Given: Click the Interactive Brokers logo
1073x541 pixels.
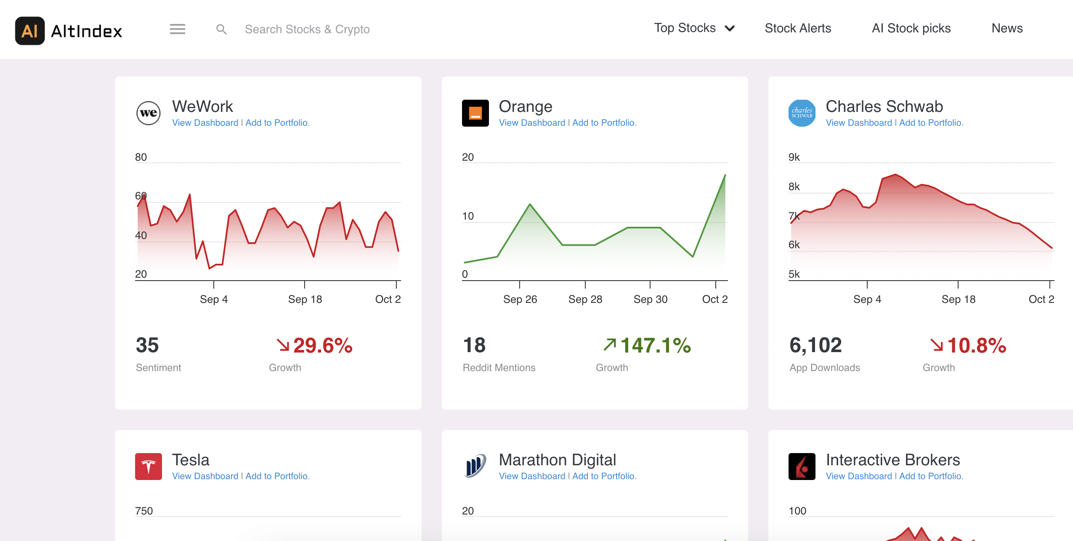Looking at the screenshot, I should point(802,467).
